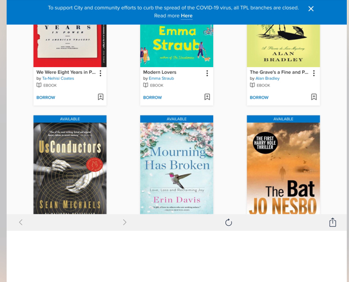Open options menu for Modern Lovers
This screenshot has width=349, height=282.
click(x=207, y=73)
